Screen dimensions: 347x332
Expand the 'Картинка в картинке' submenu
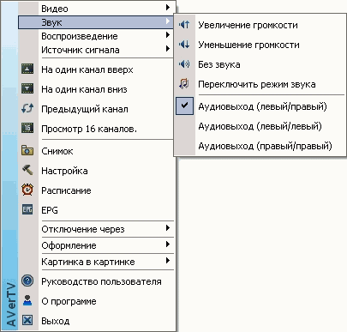click(x=97, y=262)
